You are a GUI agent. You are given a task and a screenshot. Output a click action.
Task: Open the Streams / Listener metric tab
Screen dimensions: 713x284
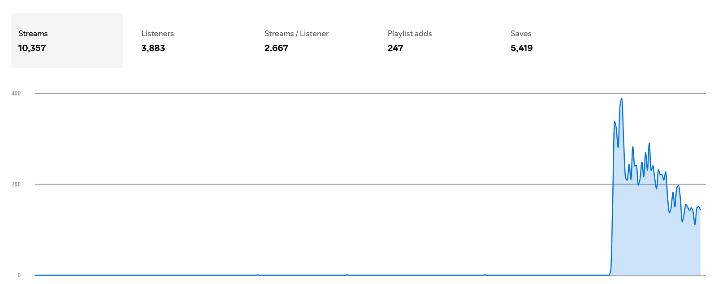[x=296, y=34]
